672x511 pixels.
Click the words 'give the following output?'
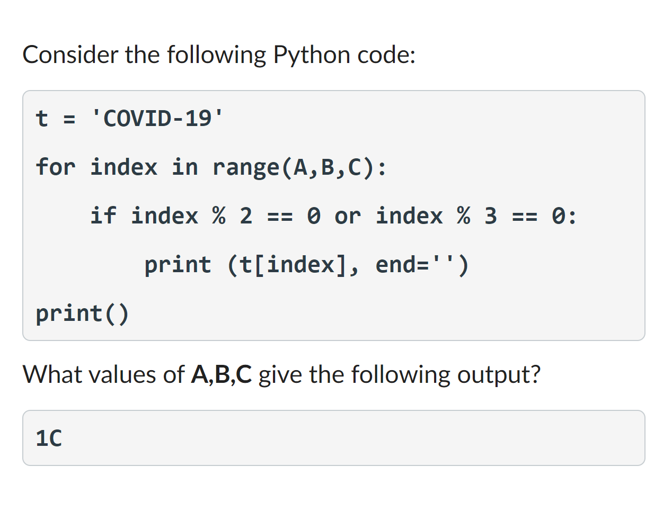pyautogui.click(x=400, y=375)
